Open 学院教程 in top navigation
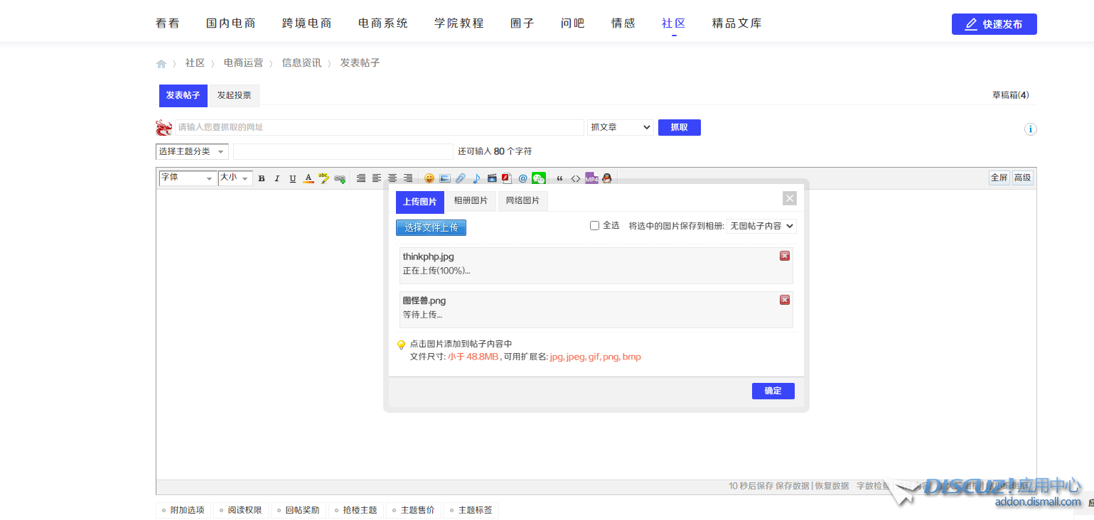1094x520 pixels. click(459, 23)
